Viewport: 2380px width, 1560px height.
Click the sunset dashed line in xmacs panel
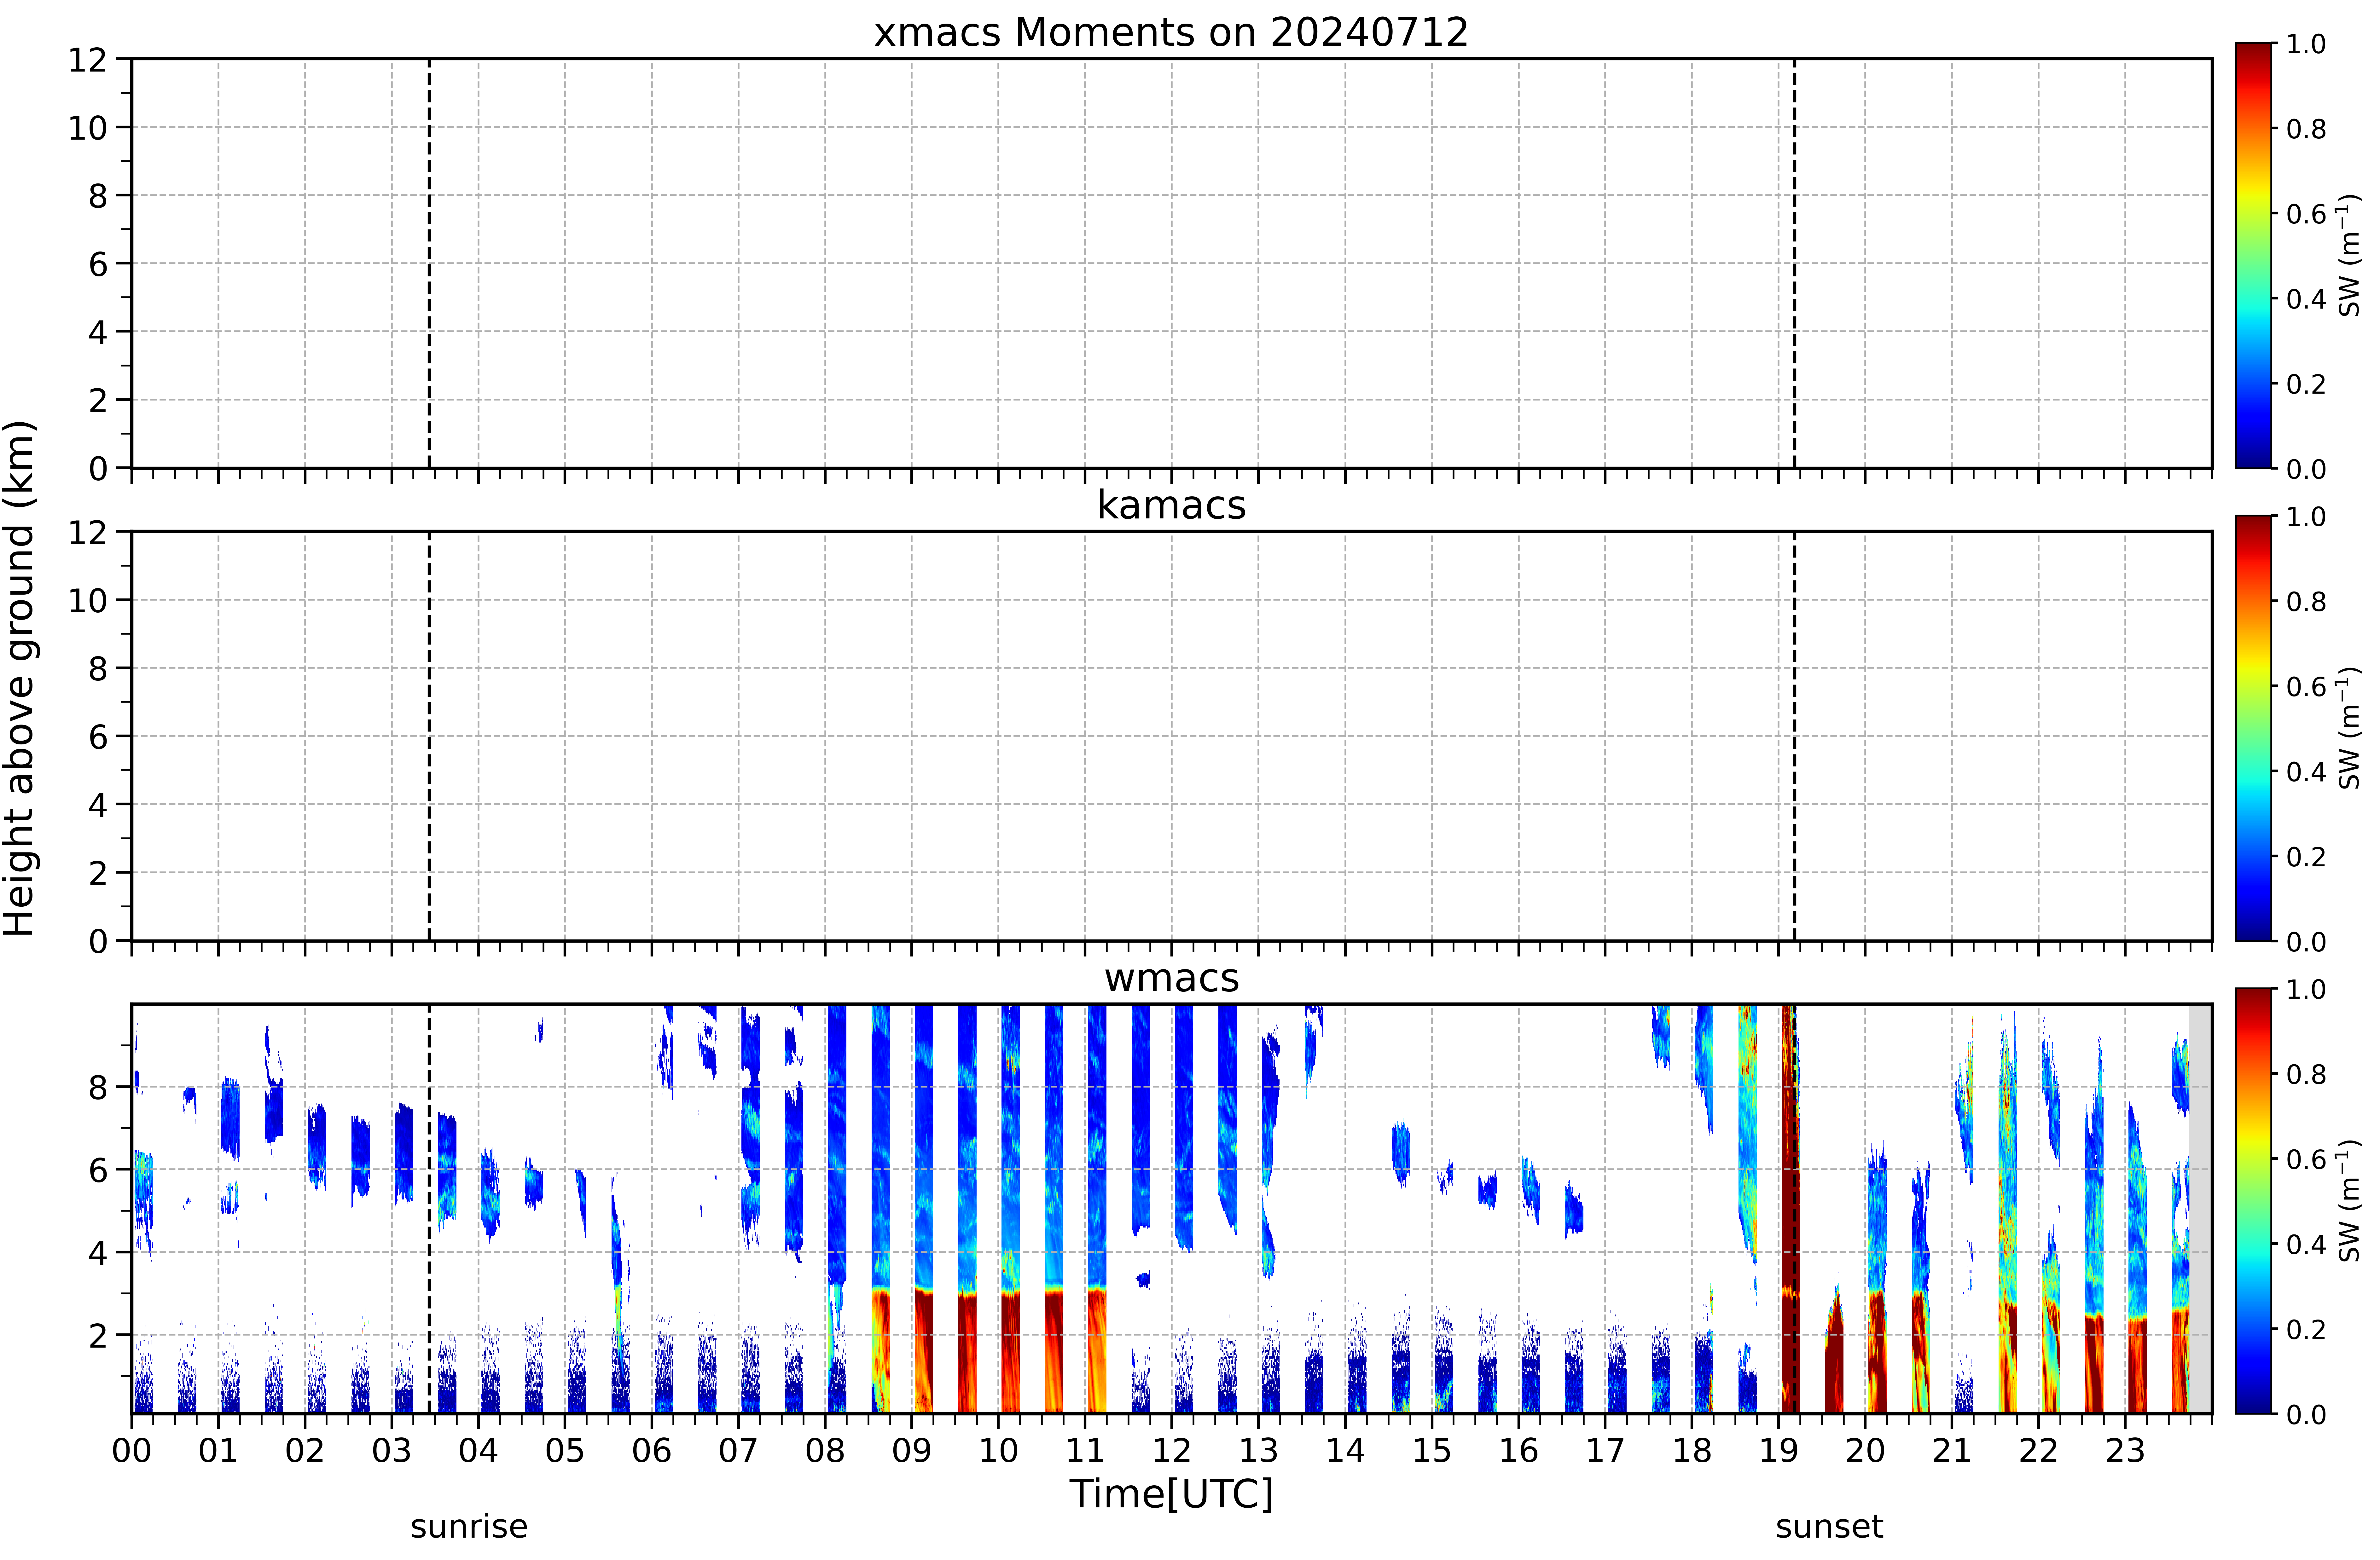(x=1794, y=263)
